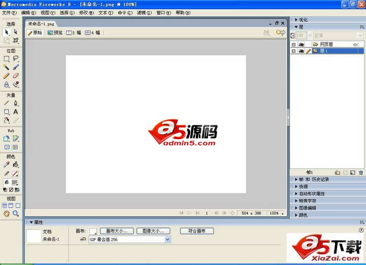
Task: Click the Quick Export icon
Action: (x=281, y=32)
